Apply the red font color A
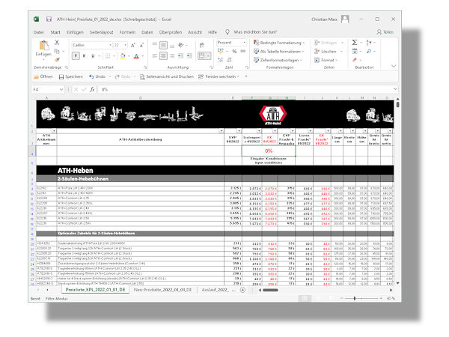Viewport: 449px width, 337px height. 136,56
